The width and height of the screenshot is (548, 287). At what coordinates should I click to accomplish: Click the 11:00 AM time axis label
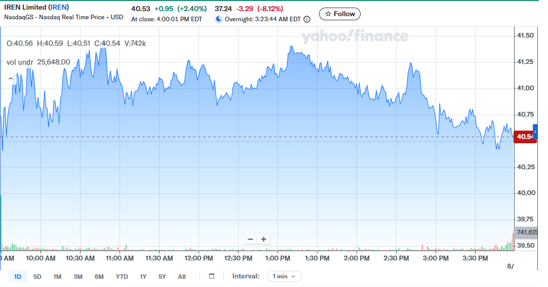tap(120, 258)
